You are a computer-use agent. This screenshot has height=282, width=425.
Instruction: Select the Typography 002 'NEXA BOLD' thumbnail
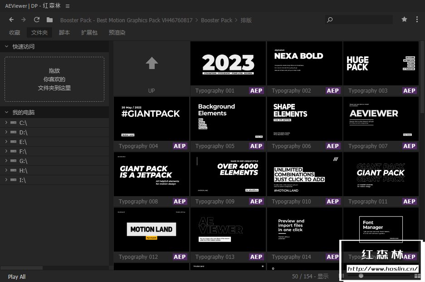pos(305,63)
